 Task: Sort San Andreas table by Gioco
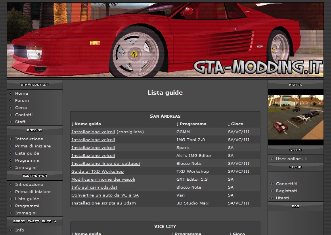(x=235, y=124)
